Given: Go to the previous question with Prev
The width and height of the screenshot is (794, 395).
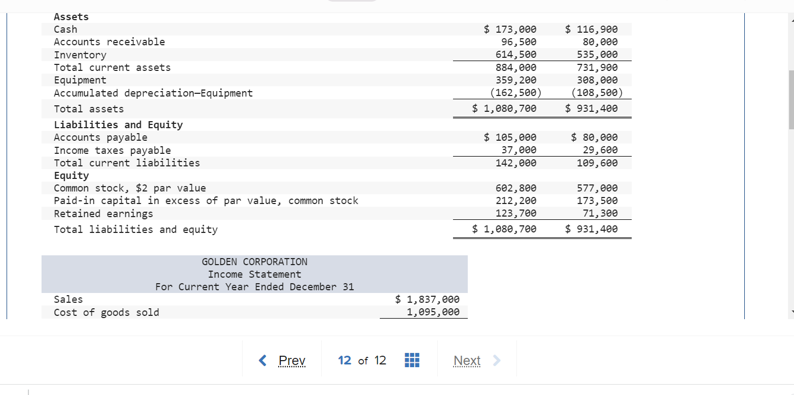Looking at the screenshot, I should click(292, 361).
